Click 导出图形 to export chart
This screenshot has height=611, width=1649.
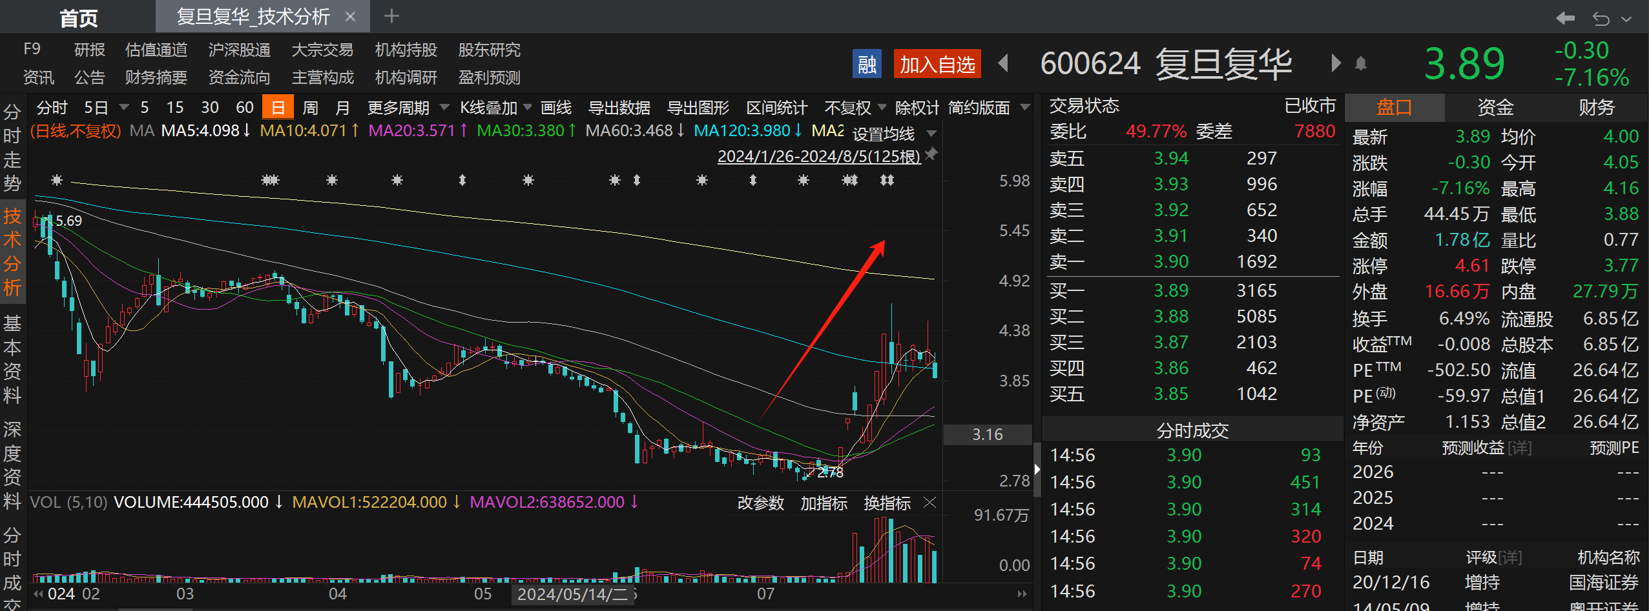click(x=698, y=107)
